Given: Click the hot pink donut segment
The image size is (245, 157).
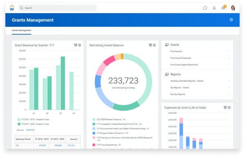Looking at the screenshot, I should 109,61.
